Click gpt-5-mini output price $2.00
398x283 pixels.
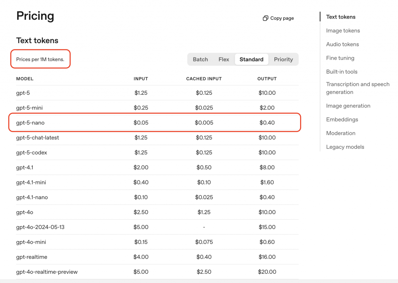click(x=267, y=108)
